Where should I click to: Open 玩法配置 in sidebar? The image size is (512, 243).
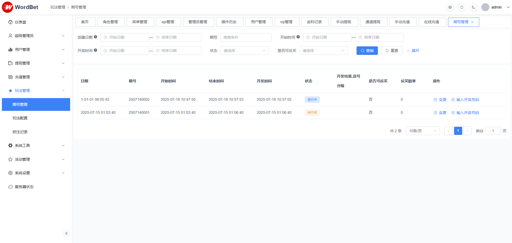pyautogui.click(x=20, y=118)
